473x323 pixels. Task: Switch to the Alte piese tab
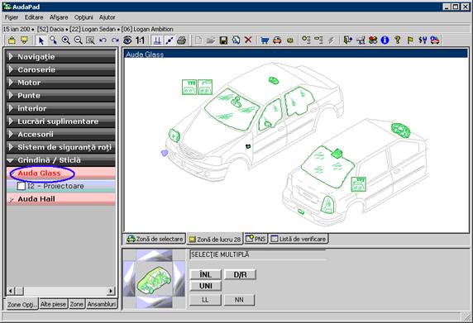(53, 304)
